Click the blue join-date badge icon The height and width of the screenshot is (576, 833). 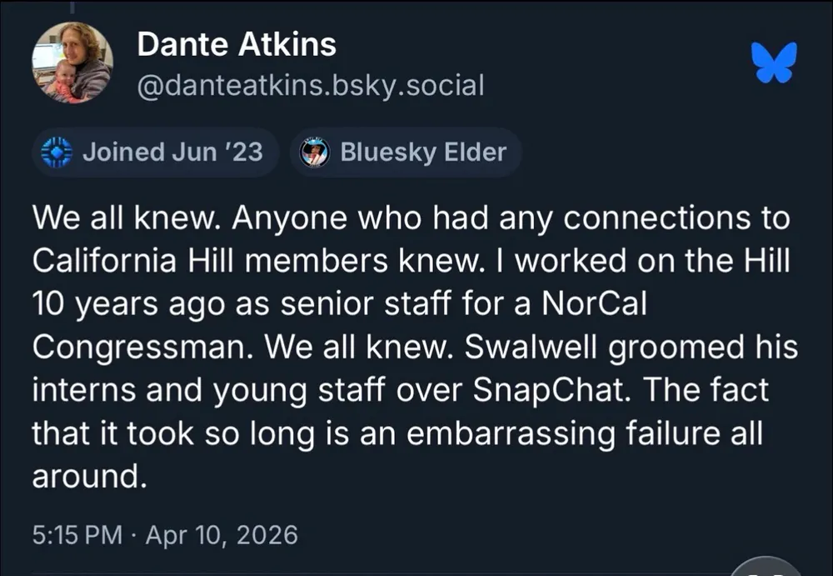(56, 153)
